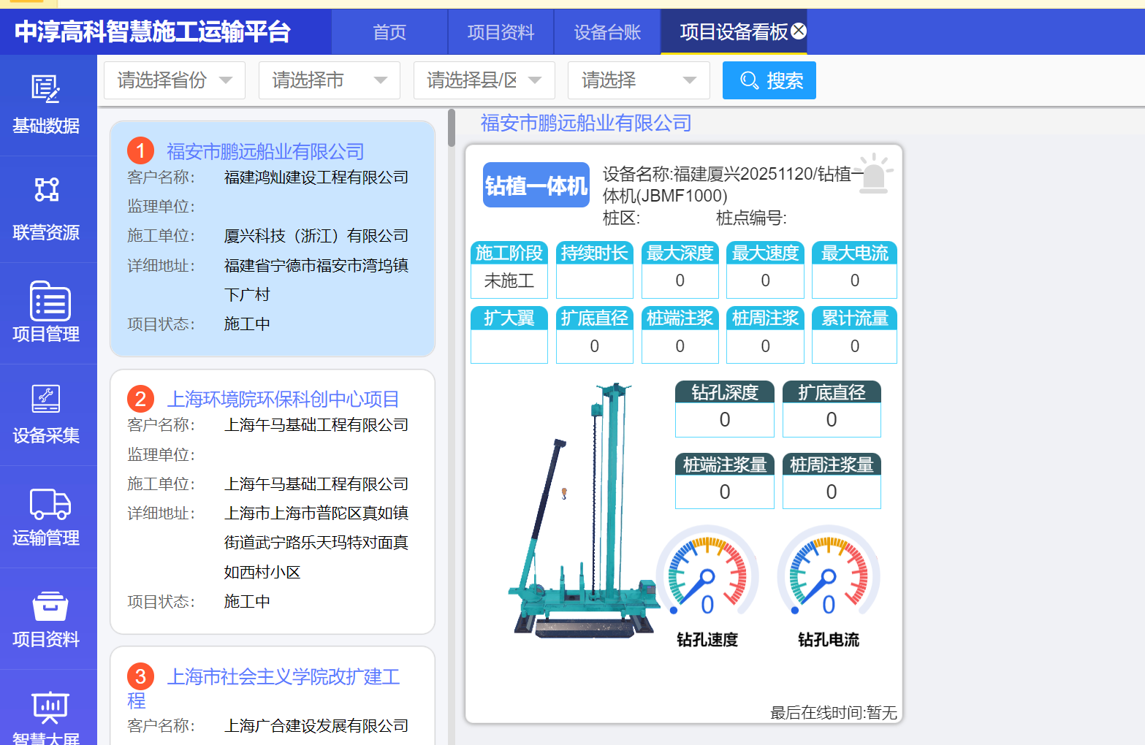Open the 联营资源 sidebar icon
Image resolution: width=1145 pixels, height=745 pixels.
pos(46,190)
